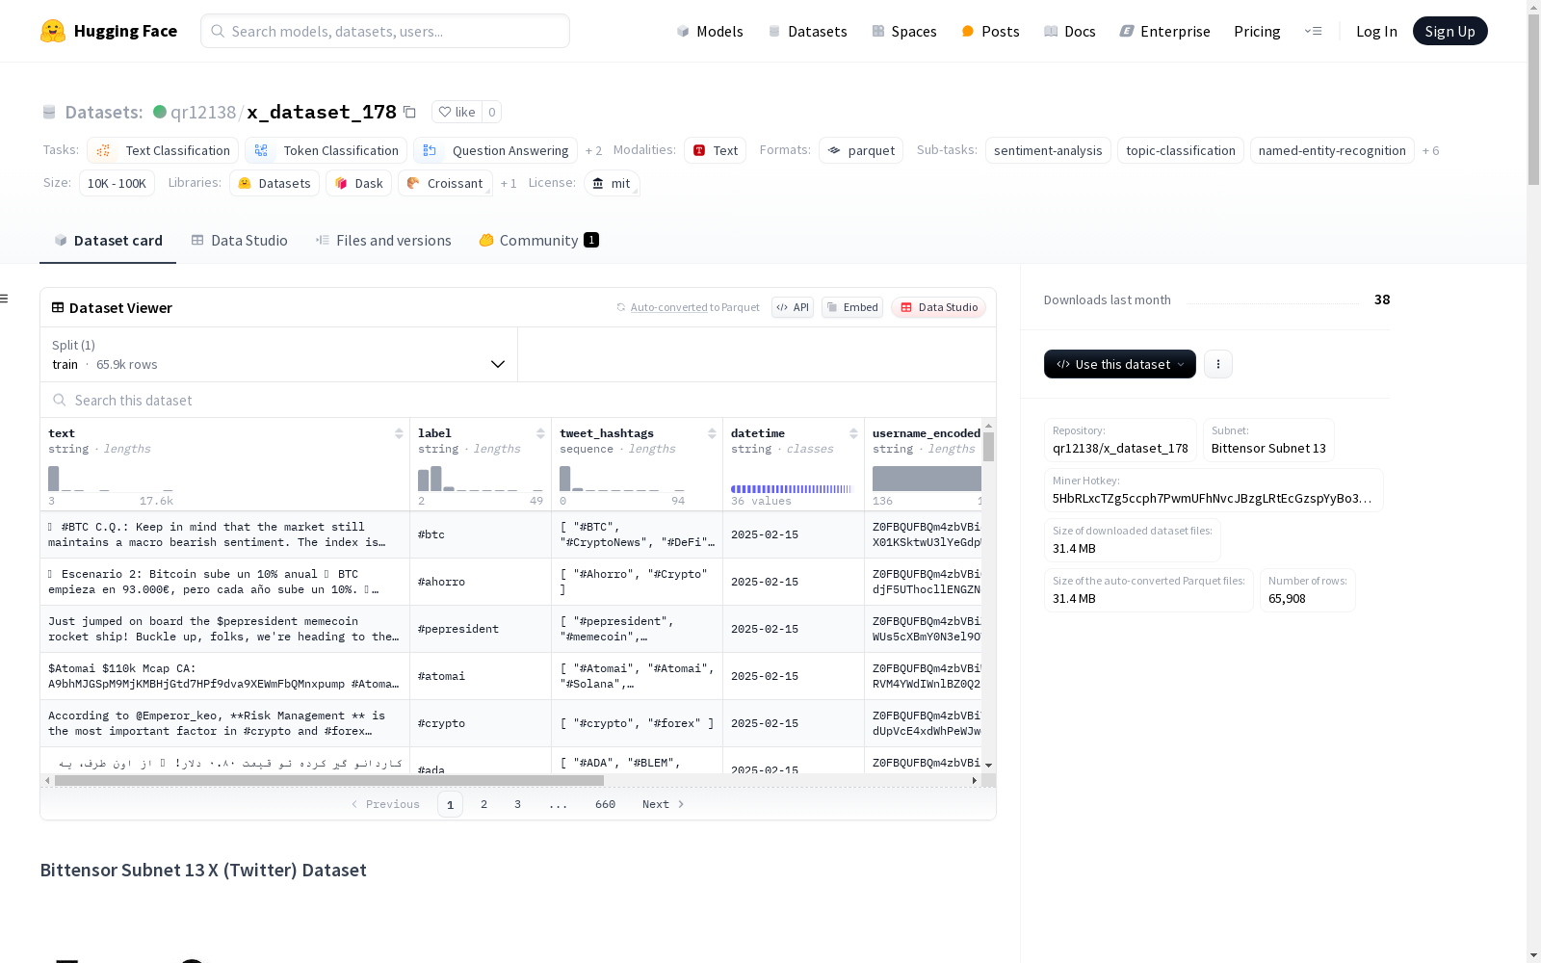The height and width of the screenshot is (963, 1541).
Task: Click the 10K - 100K size tag
Action: pos(117,183)
